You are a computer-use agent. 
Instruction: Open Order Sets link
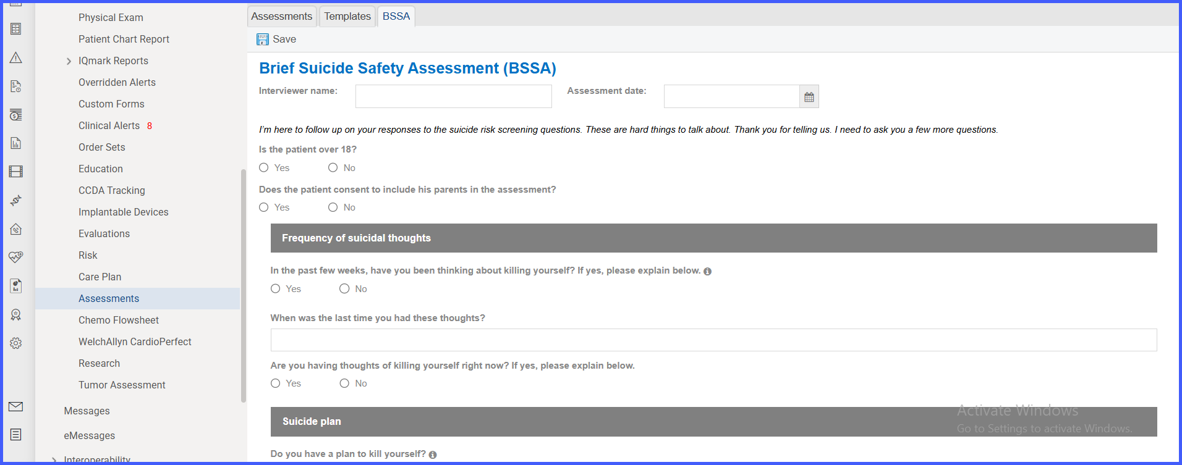pos(102,147)
